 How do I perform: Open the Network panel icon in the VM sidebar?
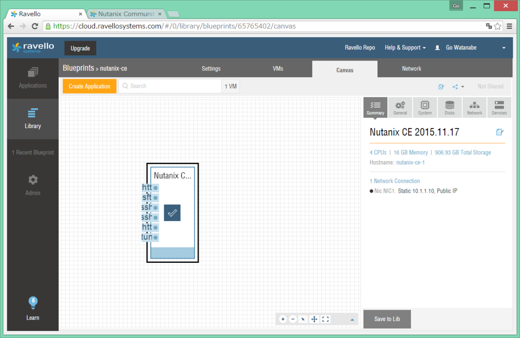point(474,107)
